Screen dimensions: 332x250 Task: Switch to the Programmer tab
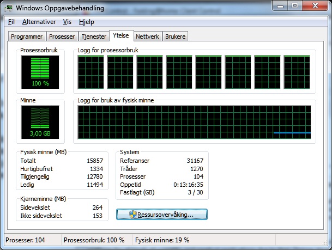pyautogui.click(x=27, y=36)
